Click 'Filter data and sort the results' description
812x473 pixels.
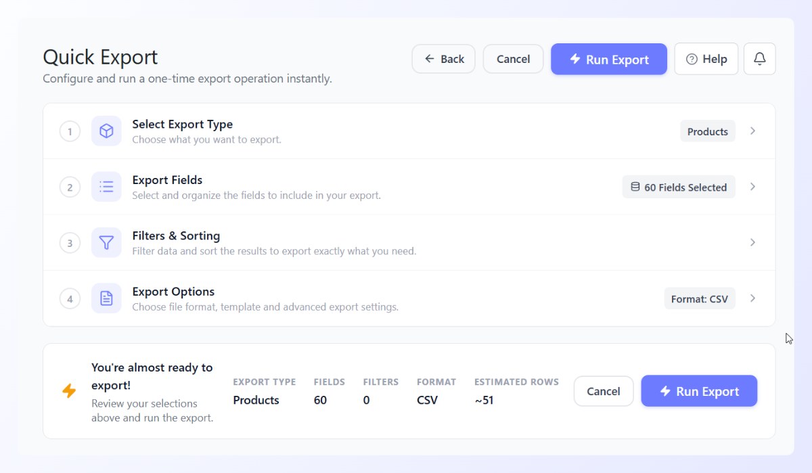274,251
